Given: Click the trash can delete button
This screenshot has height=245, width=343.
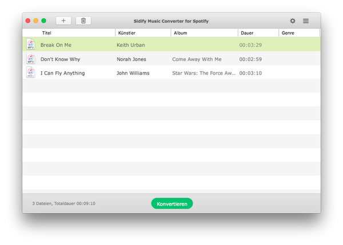Looking at the screenshot, I should coord(83,21).
